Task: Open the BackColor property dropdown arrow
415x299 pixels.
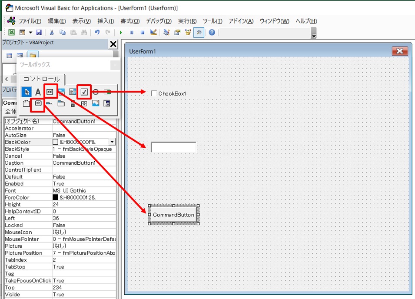Action: (x=112, y=142)
